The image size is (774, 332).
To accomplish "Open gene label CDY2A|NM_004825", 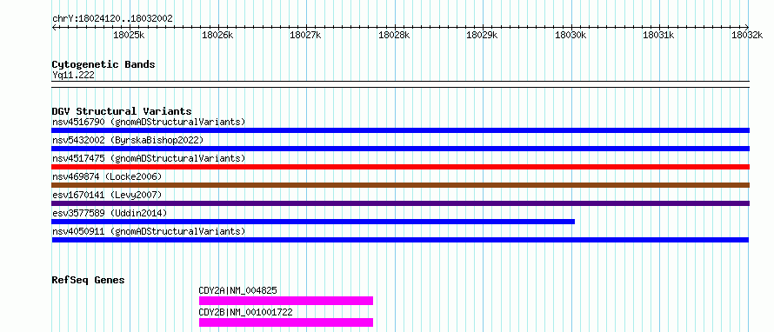I will click(238, 290).
